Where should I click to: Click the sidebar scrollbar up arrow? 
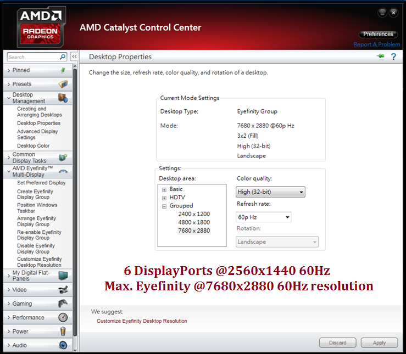[75, 66]
